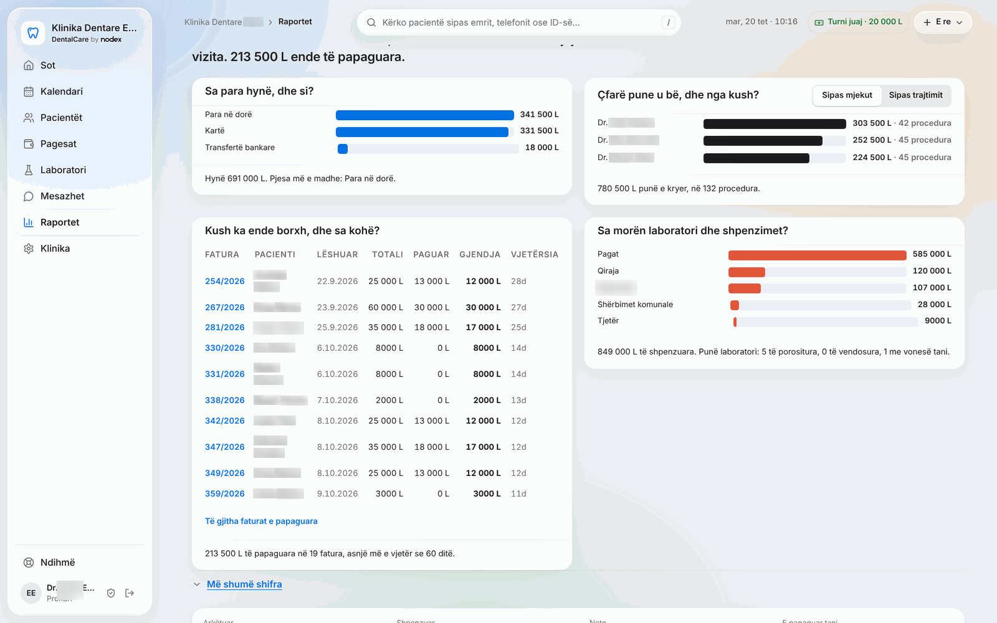
Task: Open the Pagesat wallet icon
Action: (x=29, y=144)
